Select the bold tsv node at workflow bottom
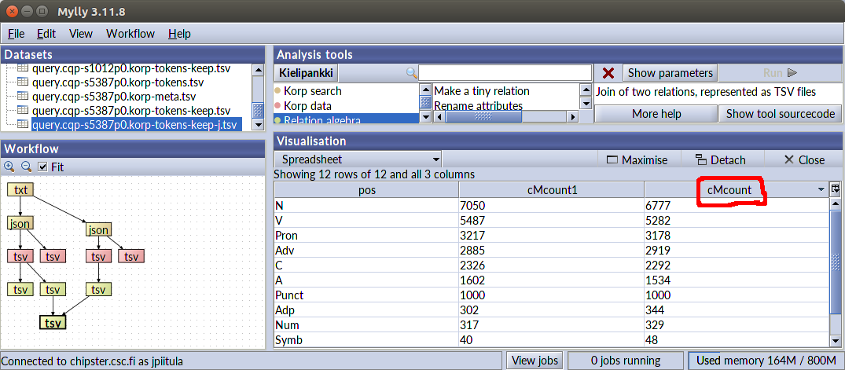This screenshot has height=370, width=845. pos(53,323)
